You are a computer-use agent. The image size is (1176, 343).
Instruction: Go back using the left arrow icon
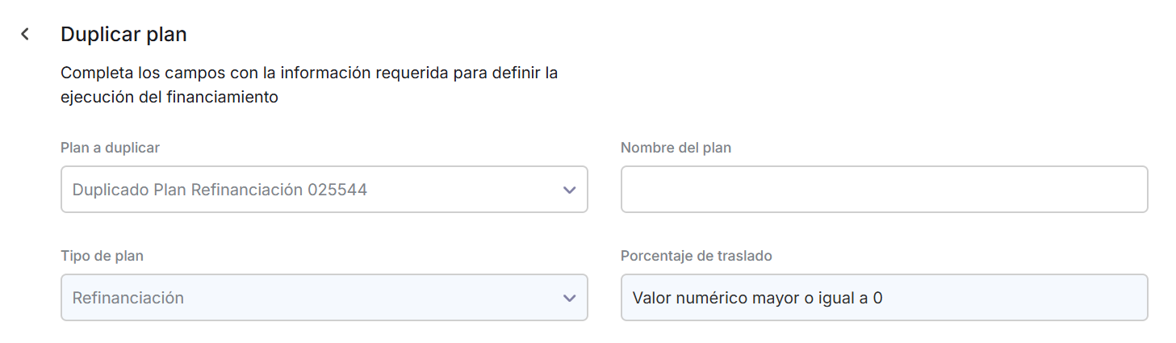[25, 34]
